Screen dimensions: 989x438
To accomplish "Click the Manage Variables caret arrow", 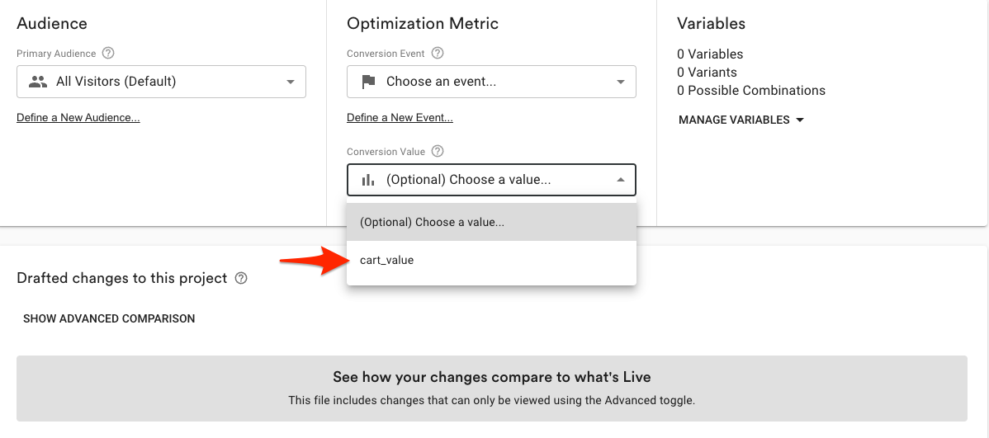I will [x=800, y=120].
